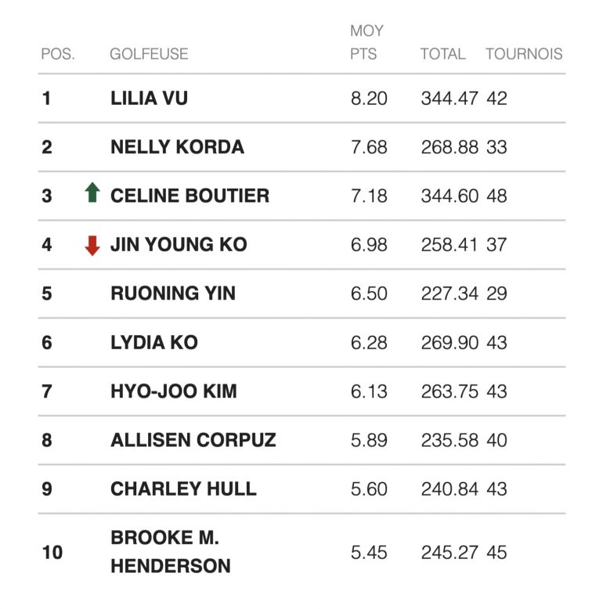Click the GOLFEUSE column header
The image size is (603, 609).
[x=150, y=54]
